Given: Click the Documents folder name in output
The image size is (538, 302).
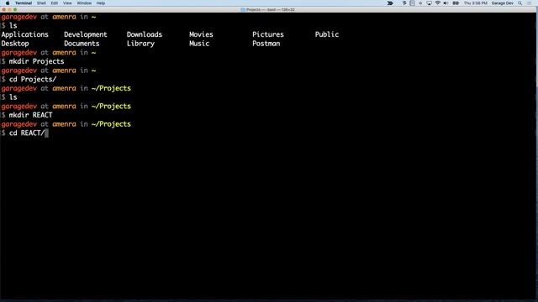Looking at the screenshot, I should click(x=82, y=44).
